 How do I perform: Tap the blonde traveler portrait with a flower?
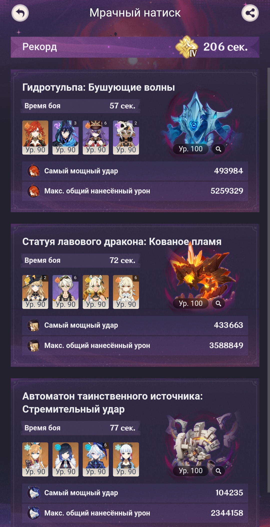point(126,292)
